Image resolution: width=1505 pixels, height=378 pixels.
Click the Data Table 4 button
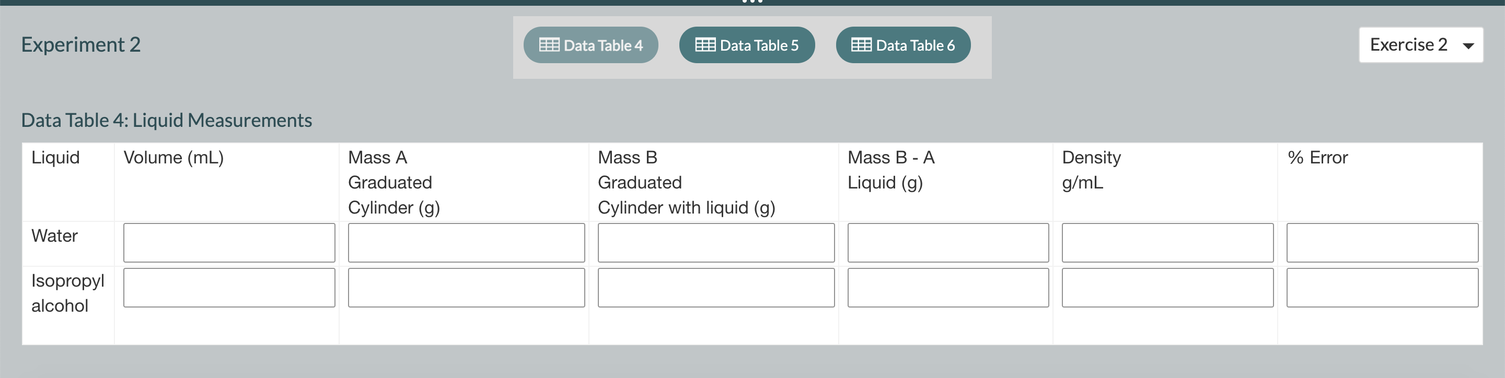click(x=590, y=44)
